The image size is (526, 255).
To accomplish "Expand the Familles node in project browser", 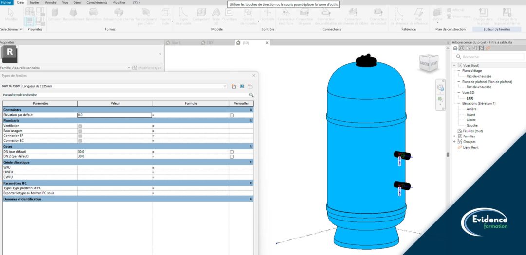I will [454, 136].
